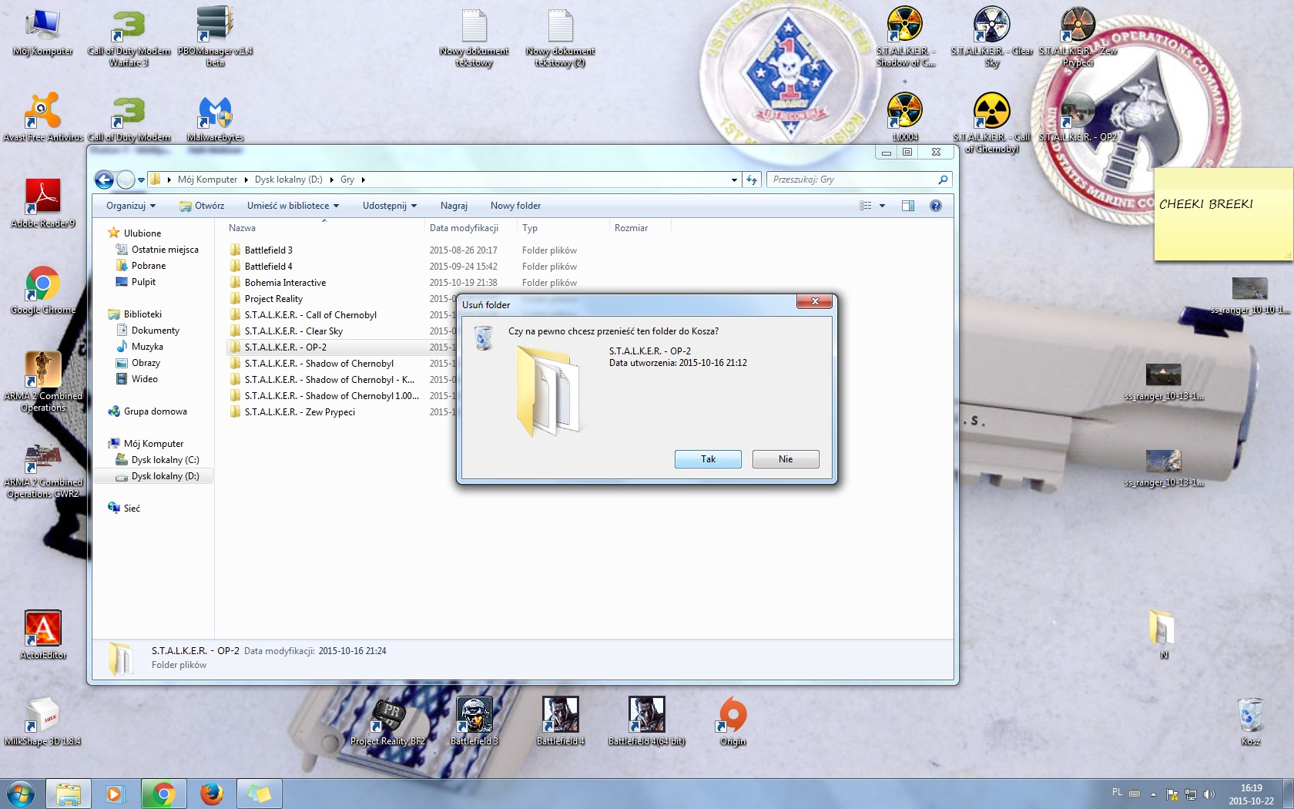The height and width of the screenshot is (809, 1294).
Task: Open Muzyka library in sidebar
Action: click(x=140, y=347)
